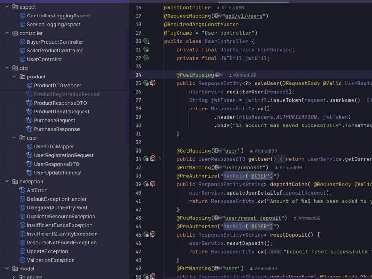Click request mapping red icon line 25
Viewport: 372px width, 279px height.
point(153,83)
